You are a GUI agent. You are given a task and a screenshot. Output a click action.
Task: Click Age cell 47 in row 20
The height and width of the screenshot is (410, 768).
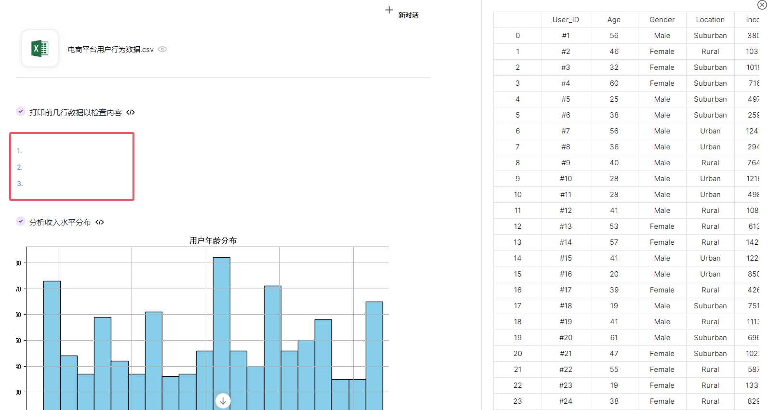pos(614,354)
